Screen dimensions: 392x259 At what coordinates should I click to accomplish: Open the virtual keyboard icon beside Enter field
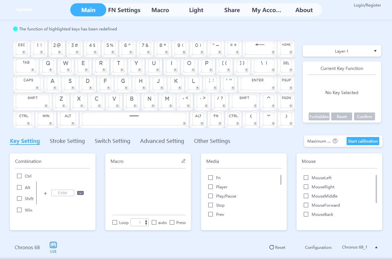pos(80,193)
